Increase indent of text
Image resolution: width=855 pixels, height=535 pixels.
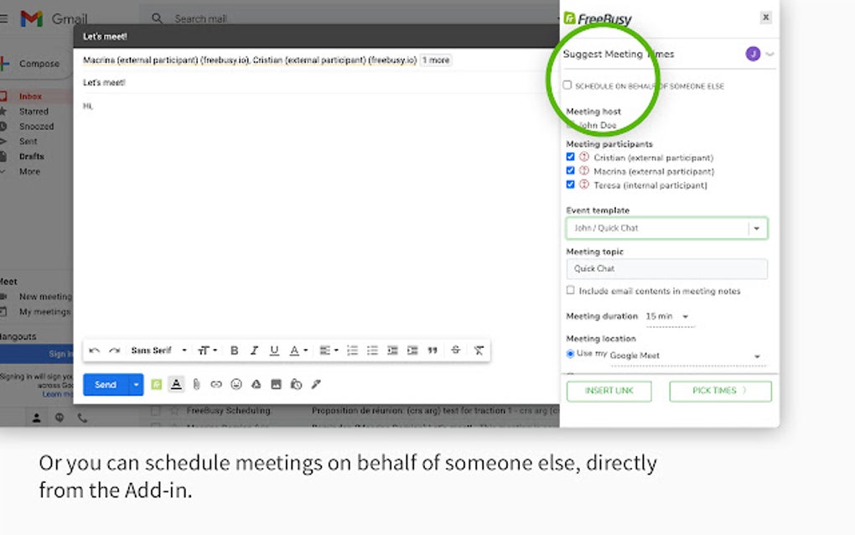(412, 351)
